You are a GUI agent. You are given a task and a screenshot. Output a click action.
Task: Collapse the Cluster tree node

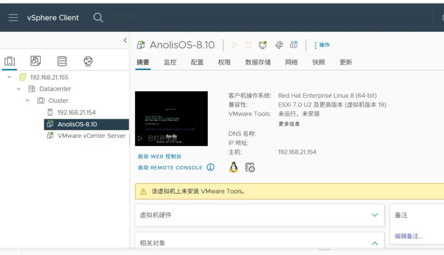pos(28,100)
